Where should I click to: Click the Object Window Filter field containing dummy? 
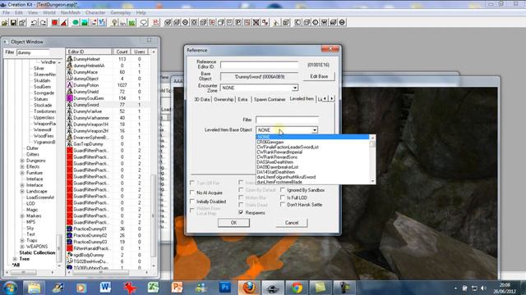(33, 52)
